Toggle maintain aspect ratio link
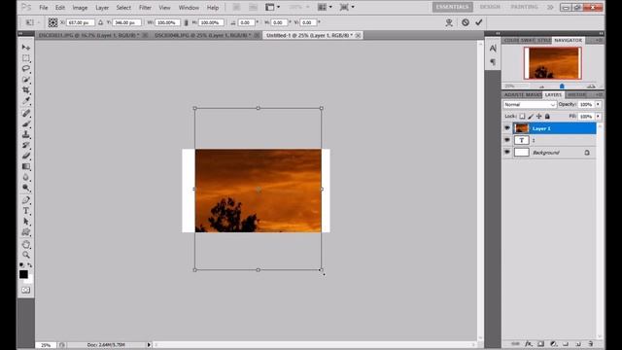Screen dimensions: 622x350 (186, 22)
